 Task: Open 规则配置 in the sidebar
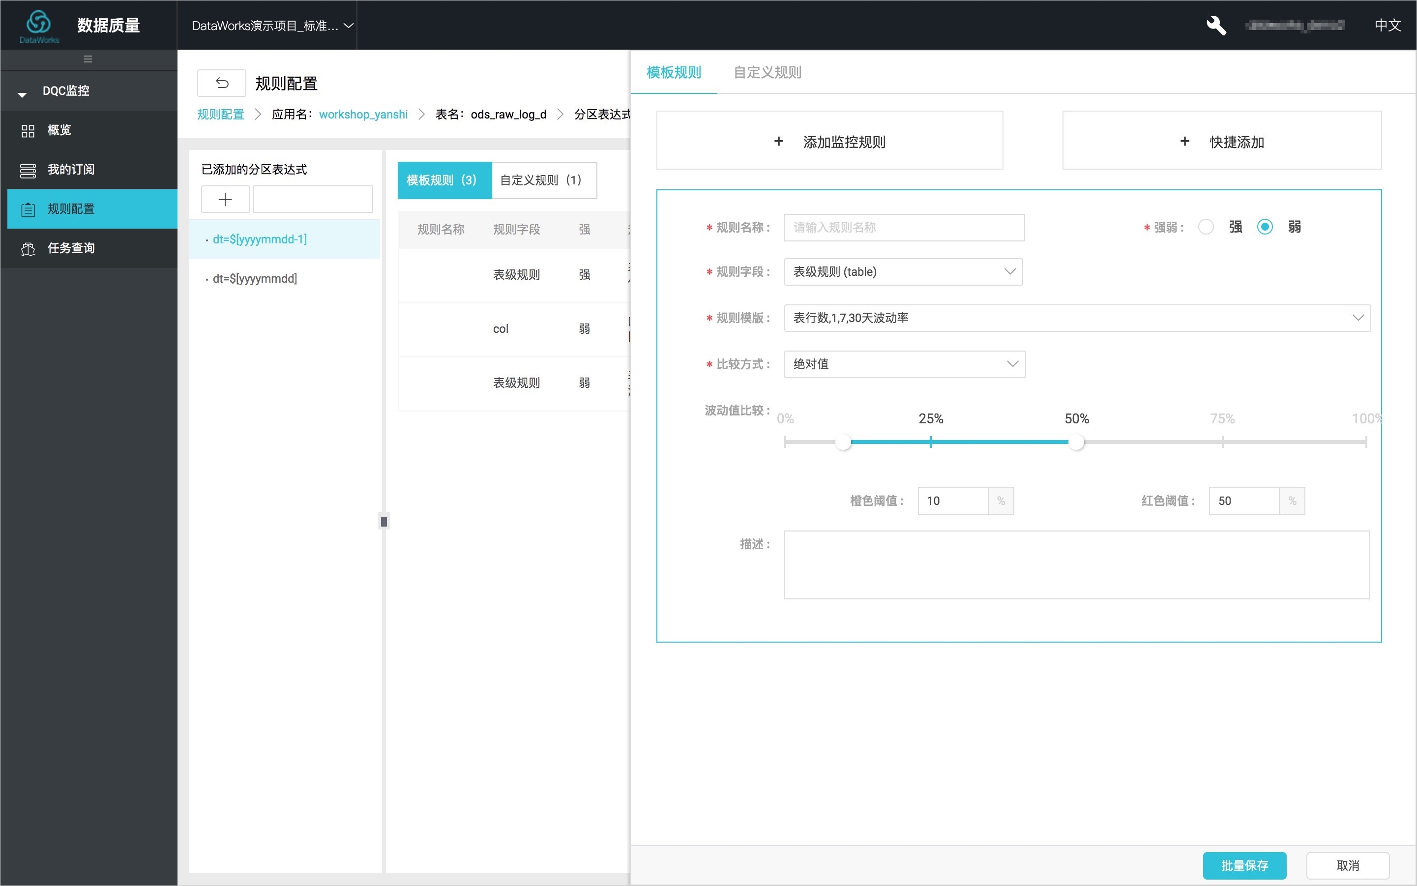[x=92, y=209]
